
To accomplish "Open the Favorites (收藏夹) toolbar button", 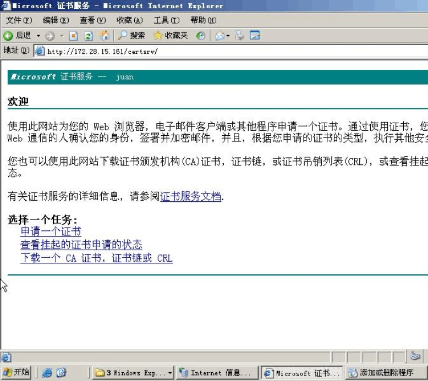I will [171, 36].
